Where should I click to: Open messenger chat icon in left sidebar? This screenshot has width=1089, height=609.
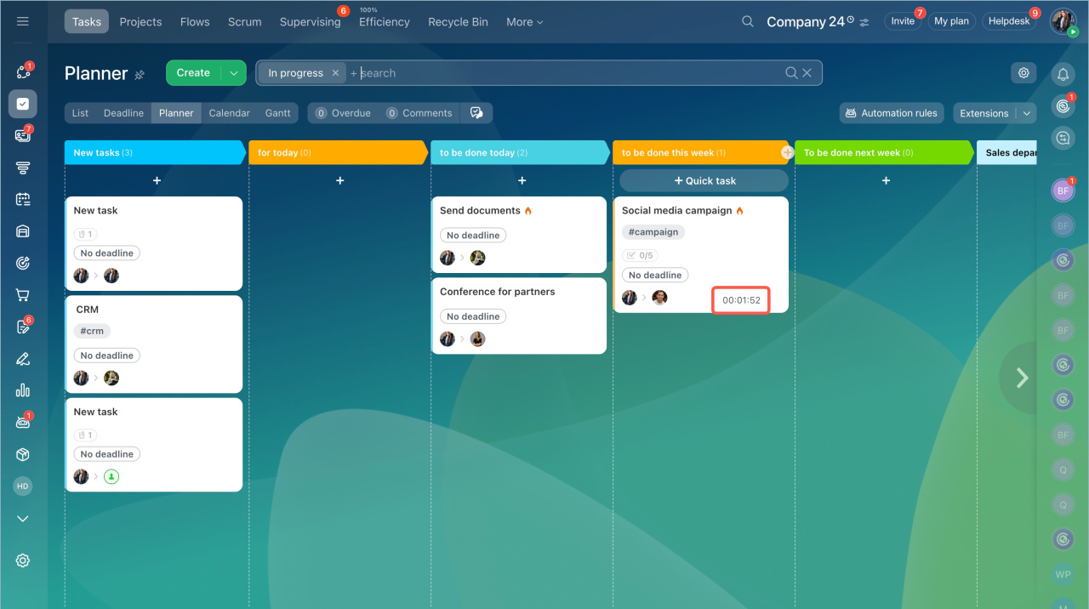pos(23,135)
